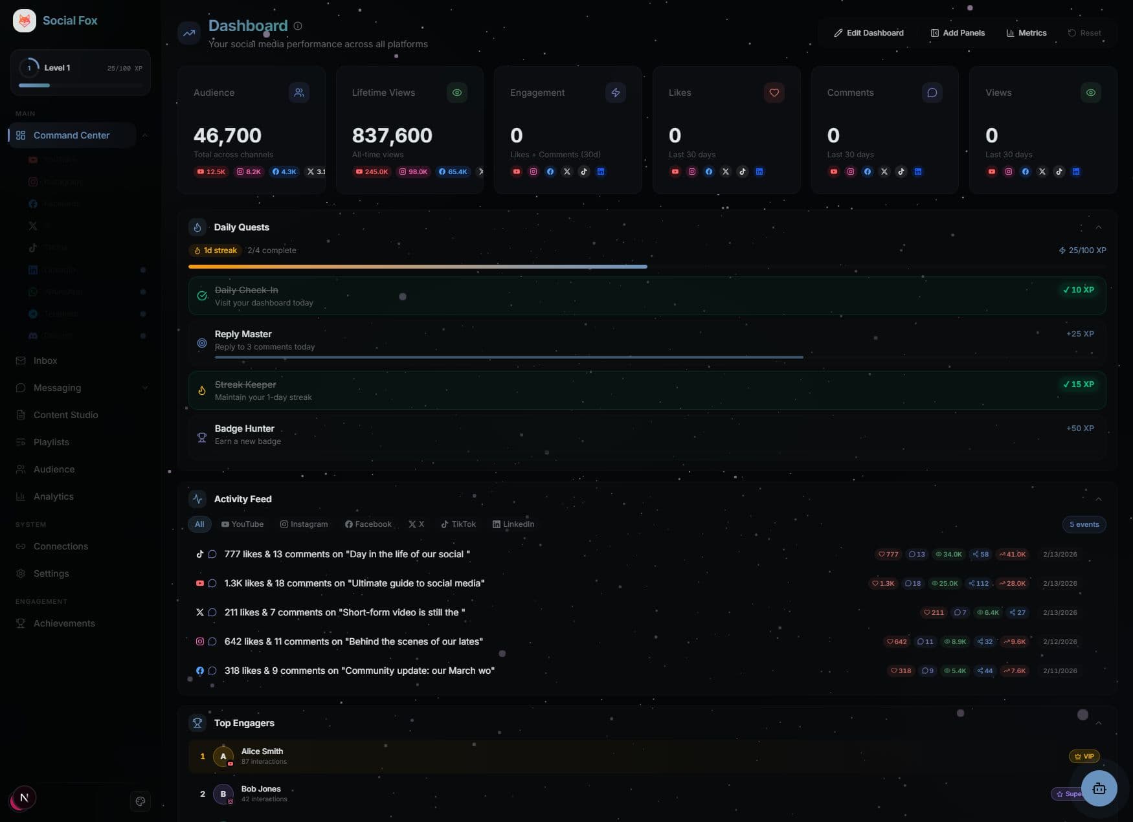Select the Bob Jones engager row
The image size is (1133, 822).
pos(647,794)
